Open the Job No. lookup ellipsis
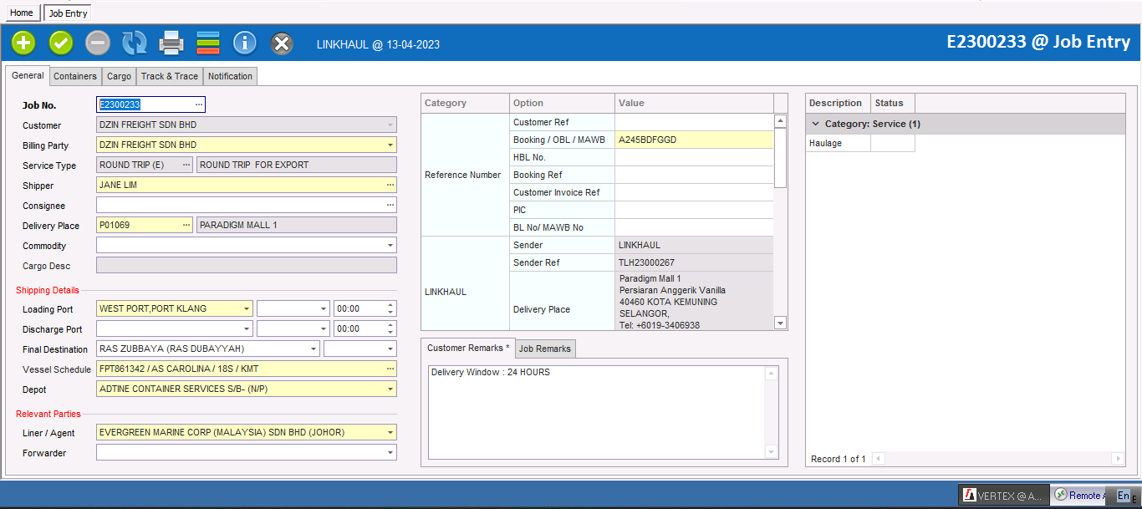This screenshot has width=1142, height=509. coord(198,104)
